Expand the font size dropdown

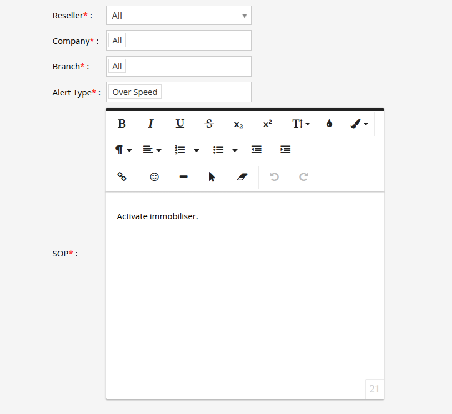301,124
